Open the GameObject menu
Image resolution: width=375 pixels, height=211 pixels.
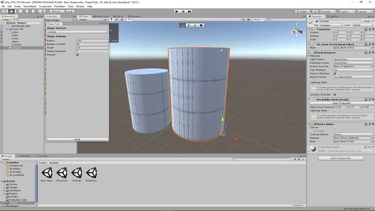30,6
